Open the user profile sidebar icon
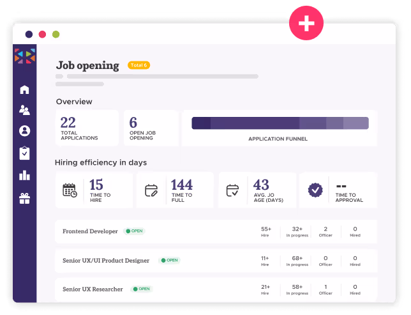411x315 pixels. 25,131
